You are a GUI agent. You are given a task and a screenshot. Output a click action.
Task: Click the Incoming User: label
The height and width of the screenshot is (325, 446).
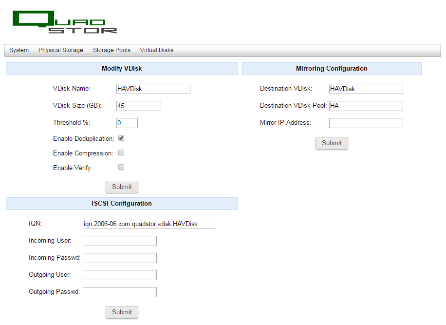coord(50,241)
